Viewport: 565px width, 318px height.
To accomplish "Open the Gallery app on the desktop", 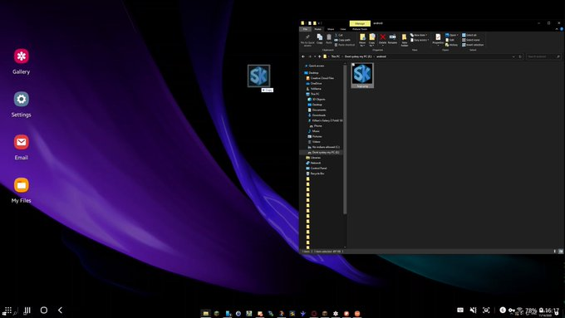I will (x=22, y=61).
